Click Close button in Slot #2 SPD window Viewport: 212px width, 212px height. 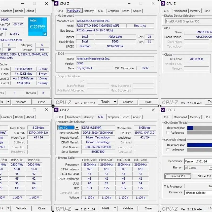click(148, 208)
